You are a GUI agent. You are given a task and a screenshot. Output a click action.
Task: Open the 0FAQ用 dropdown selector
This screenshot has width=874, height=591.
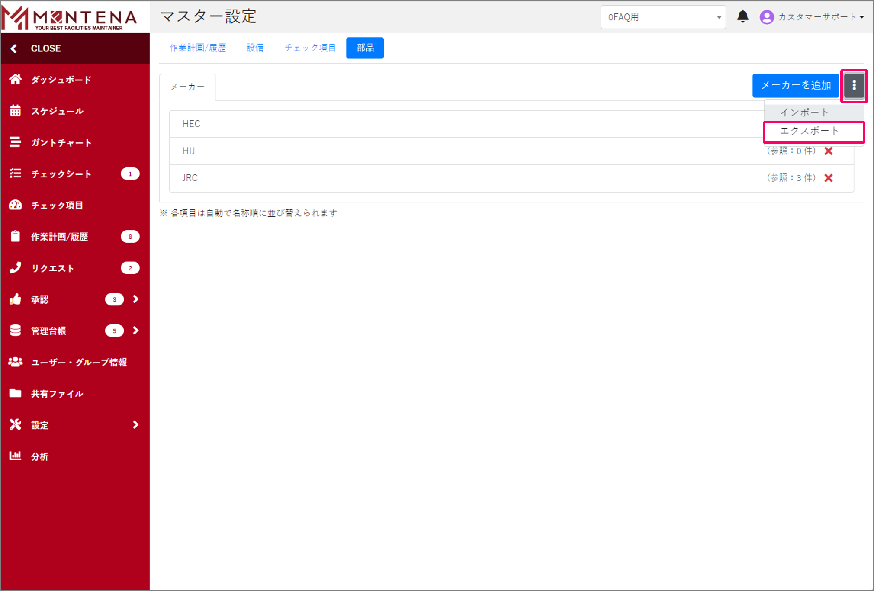(663, 17)
